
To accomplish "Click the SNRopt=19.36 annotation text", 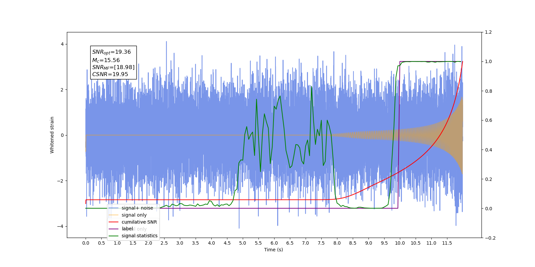I will [x=111, y=52].
